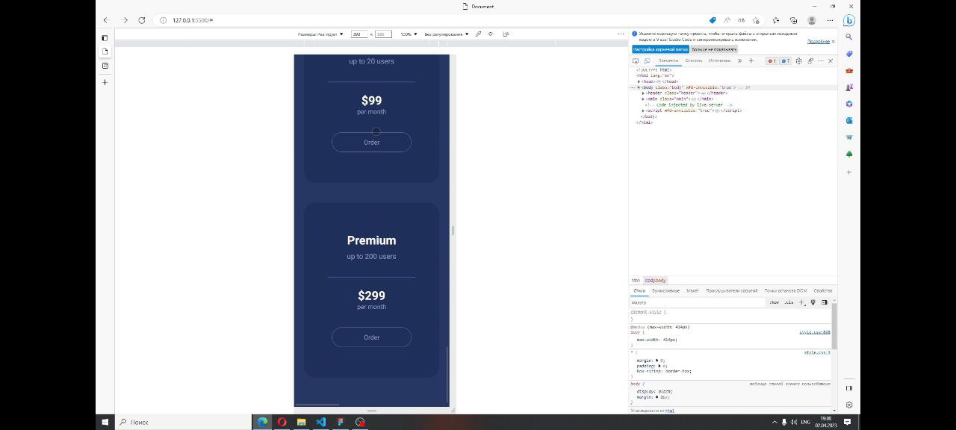Switch to the Elements tab

[668, 61]
